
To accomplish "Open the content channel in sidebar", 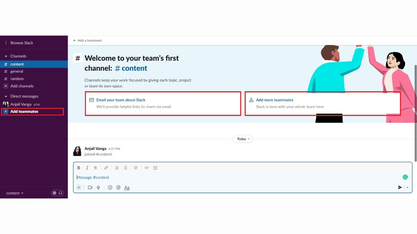I will pyautogui.click(x=34, y=64).
